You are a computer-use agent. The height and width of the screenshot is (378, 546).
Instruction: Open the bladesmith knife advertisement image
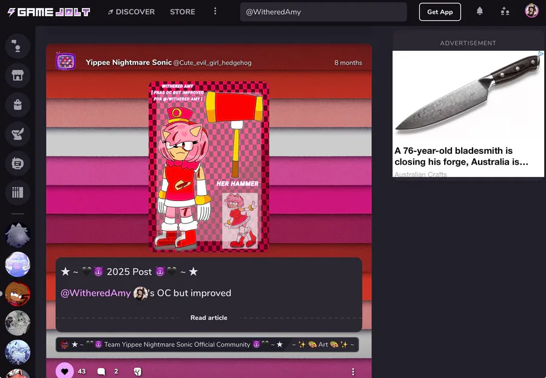[x=468, y=96]
